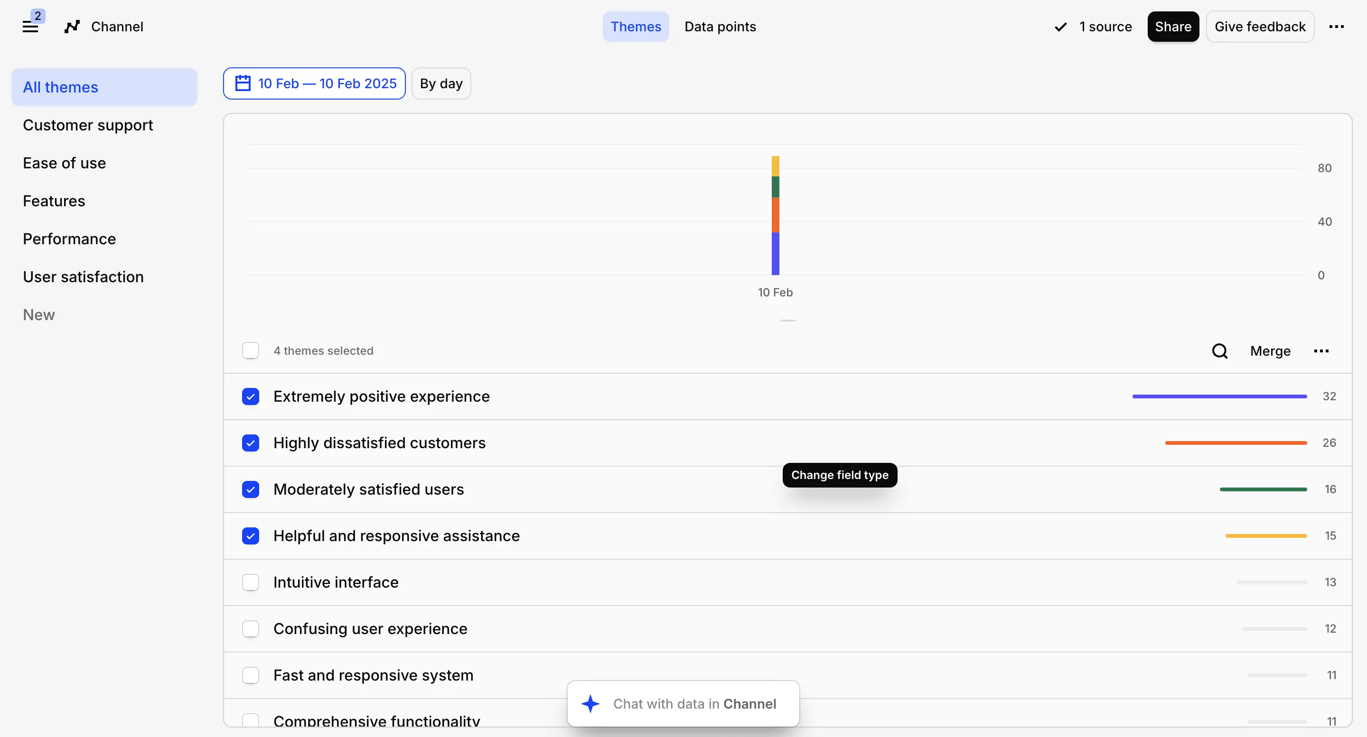Open the By day interval dropdown
Viewport: 1367px width, 737px height.
click(441, 83)
